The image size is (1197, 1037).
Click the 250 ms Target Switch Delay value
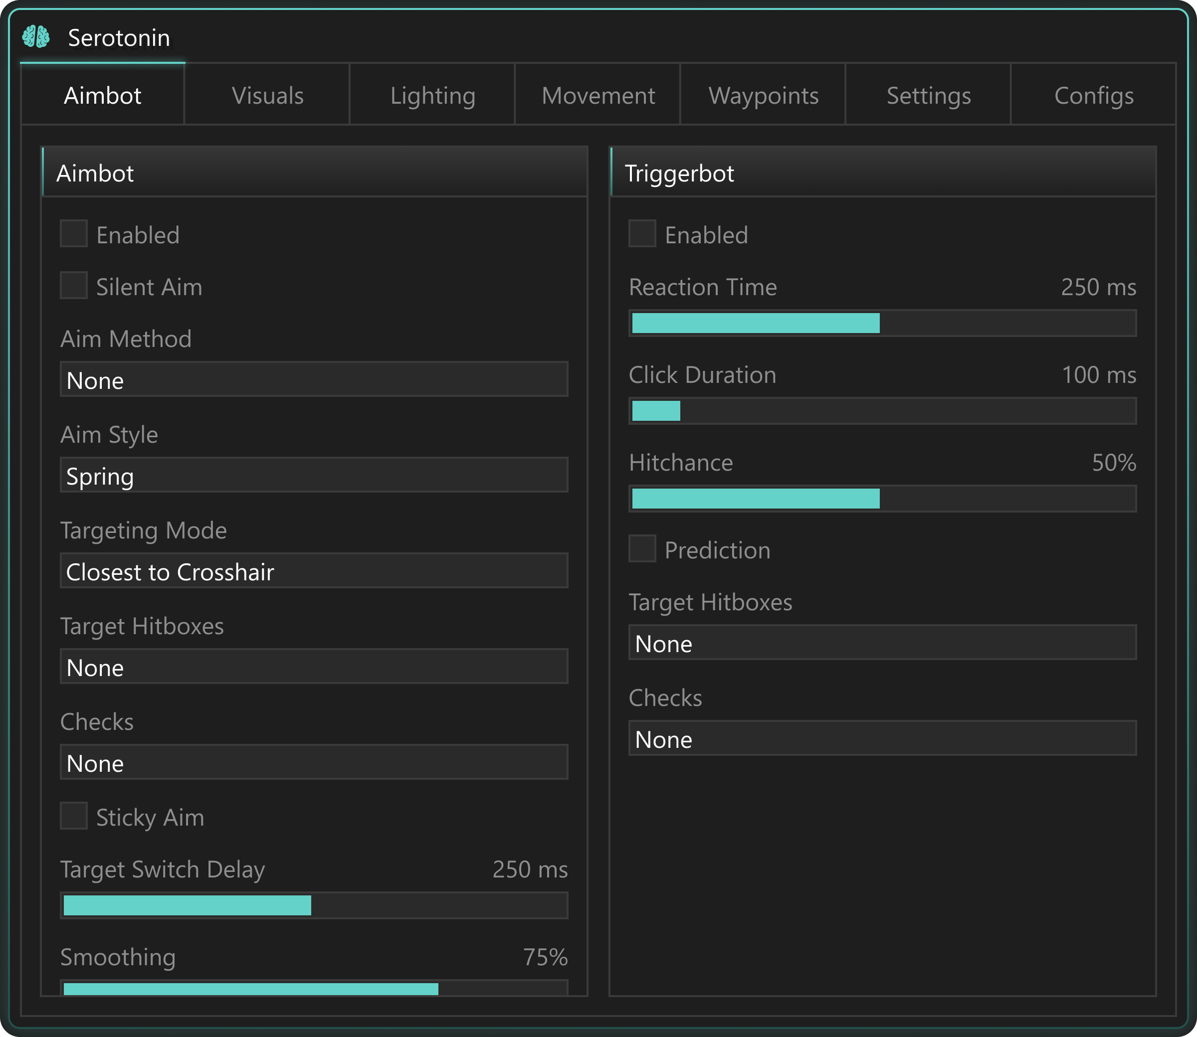coord(530,870)
